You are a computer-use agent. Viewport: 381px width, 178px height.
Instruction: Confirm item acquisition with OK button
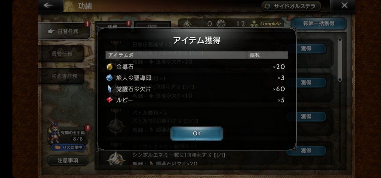coord(196,133)
